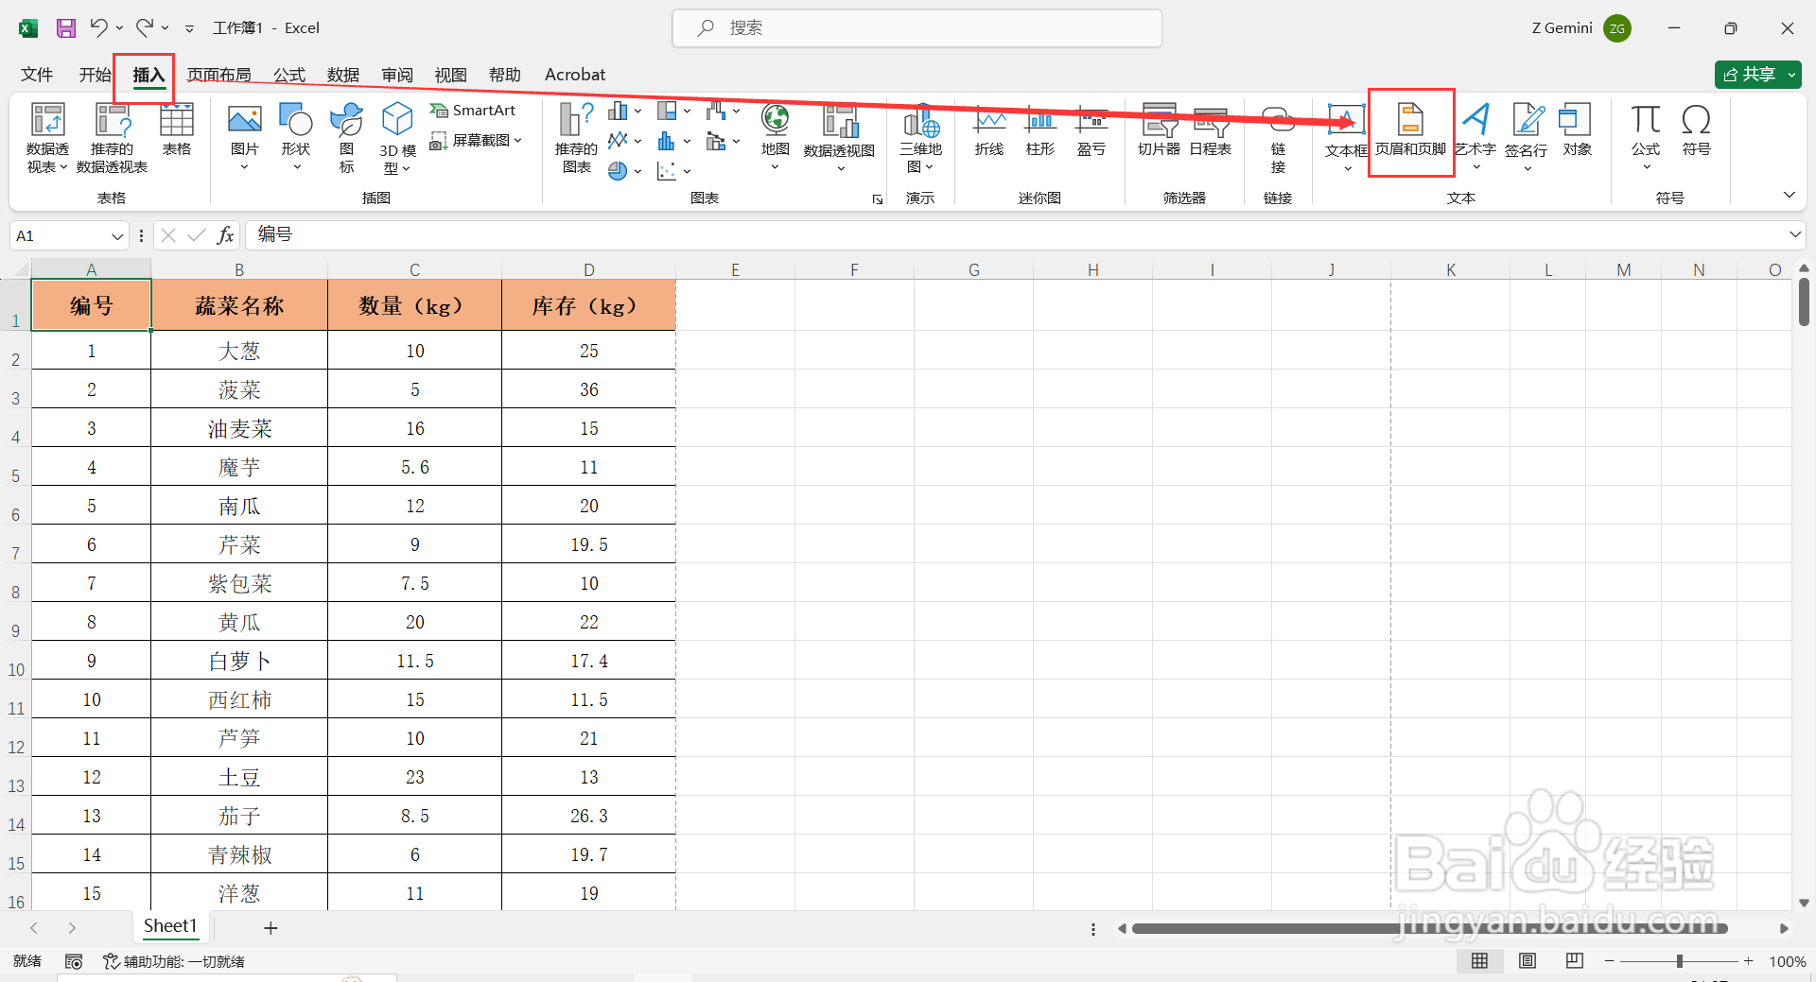The width and height of the screenshot is (1816, 982).
Task: Insert Line sparkline (折线)
Action: click(x=989, y=130)
